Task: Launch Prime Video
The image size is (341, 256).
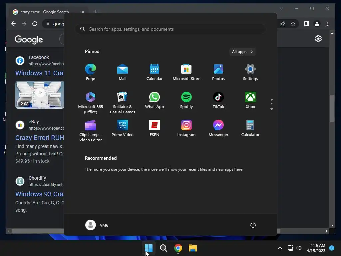Action: (x=123, y=128)
